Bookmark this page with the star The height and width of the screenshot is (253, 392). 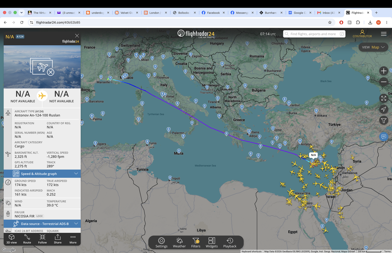point(330,22)
